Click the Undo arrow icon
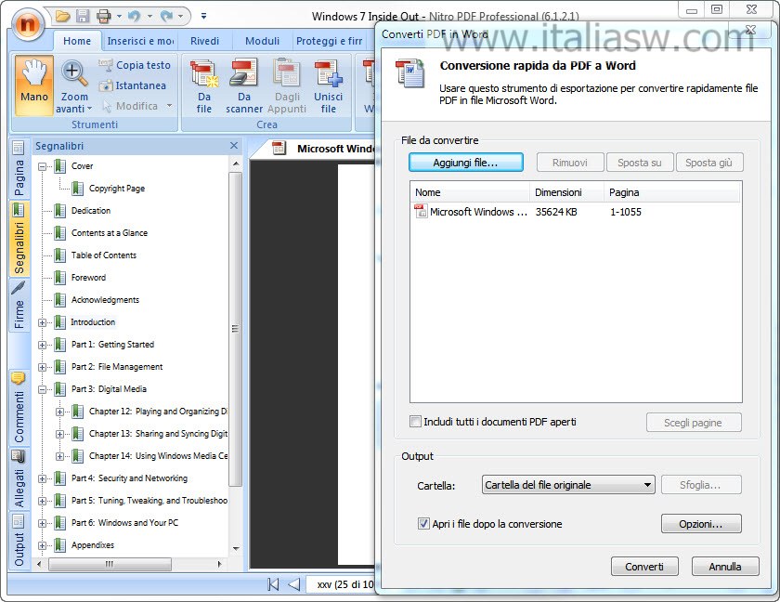The width and height of the screenshot is (780, 602). [134, 17]
